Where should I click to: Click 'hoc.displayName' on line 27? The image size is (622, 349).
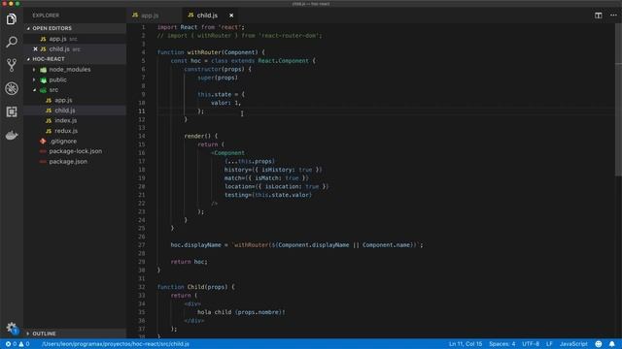pos(196,245)
